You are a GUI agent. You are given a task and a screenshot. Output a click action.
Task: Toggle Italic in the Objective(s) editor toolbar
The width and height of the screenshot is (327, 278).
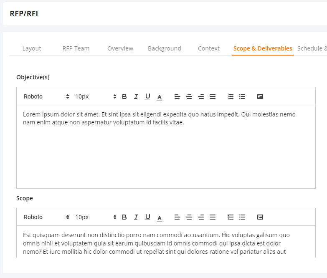pos(136,96)
